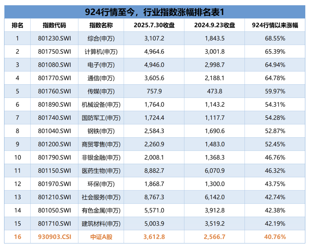310x249 pixels.
Task: Select the 52.87% gain cell
Action: pyautogui.click(x=275, y=131)
